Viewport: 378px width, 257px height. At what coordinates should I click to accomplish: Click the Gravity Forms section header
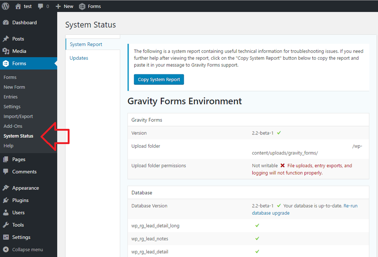[x=147, y=120]
